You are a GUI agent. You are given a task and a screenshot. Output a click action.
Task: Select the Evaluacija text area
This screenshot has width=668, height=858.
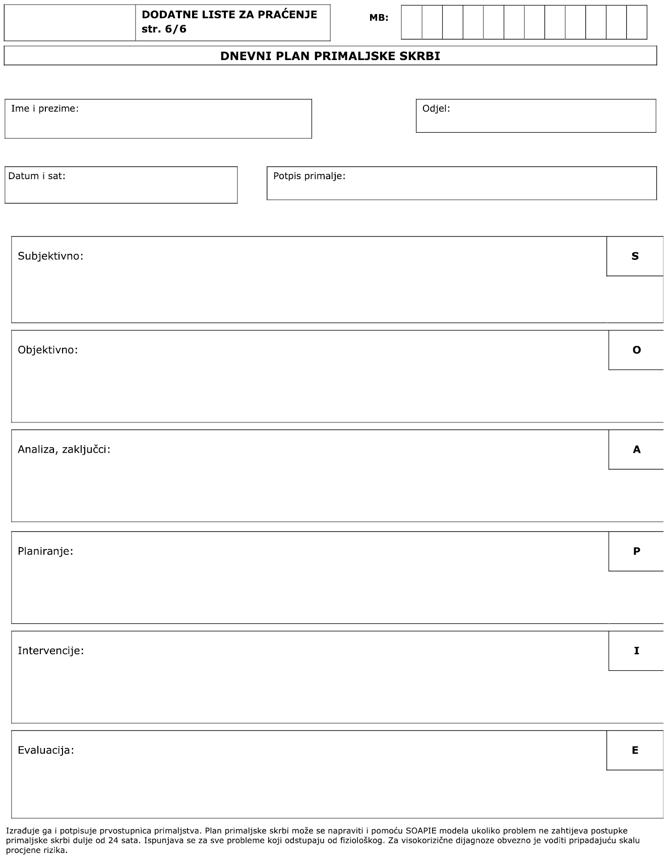pos(309,786)
